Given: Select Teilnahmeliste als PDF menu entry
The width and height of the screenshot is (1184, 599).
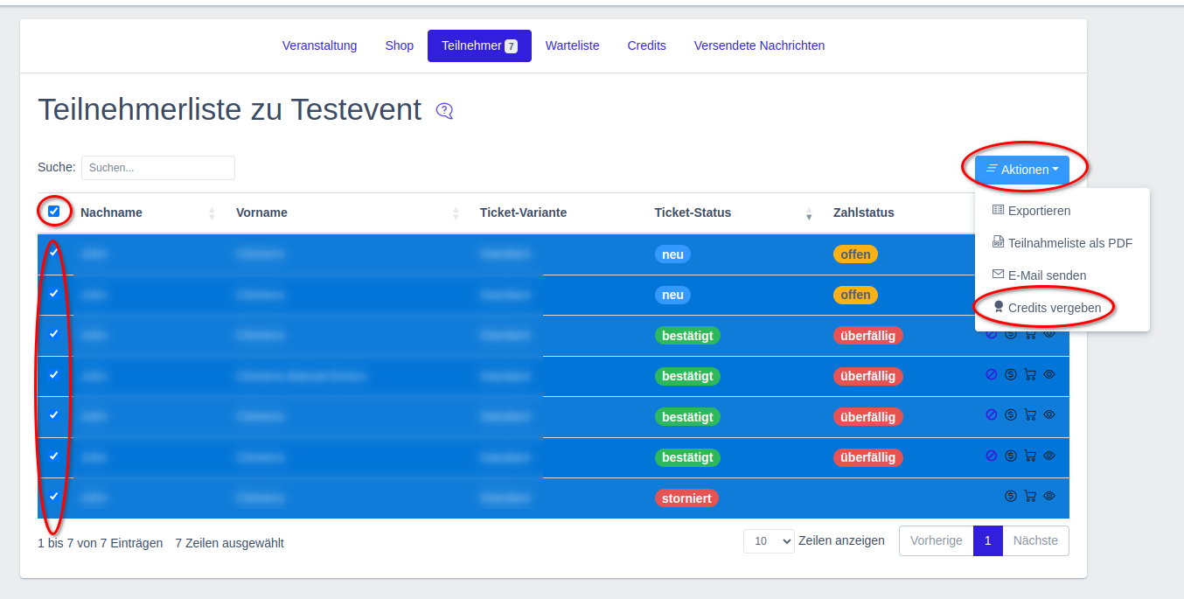Looking at the screenshot, I should [1069, 243].
